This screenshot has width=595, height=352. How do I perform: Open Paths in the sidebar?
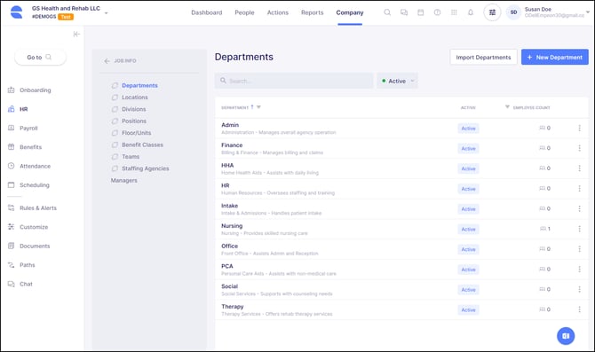tap(21, 265)
